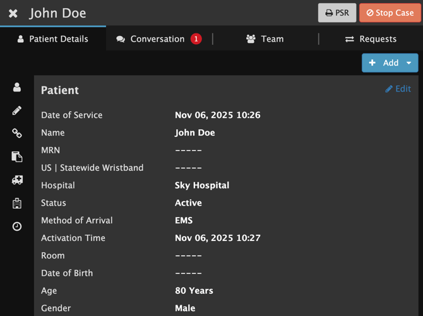Click the MRN empty value field
Screen dimensions: 423x316
pos(188,151)
